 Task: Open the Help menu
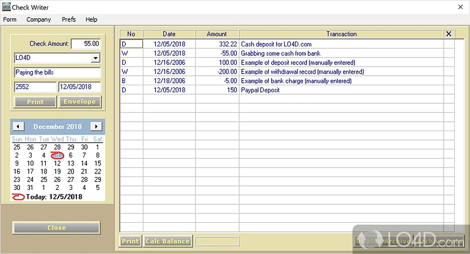tap(91, 19)
